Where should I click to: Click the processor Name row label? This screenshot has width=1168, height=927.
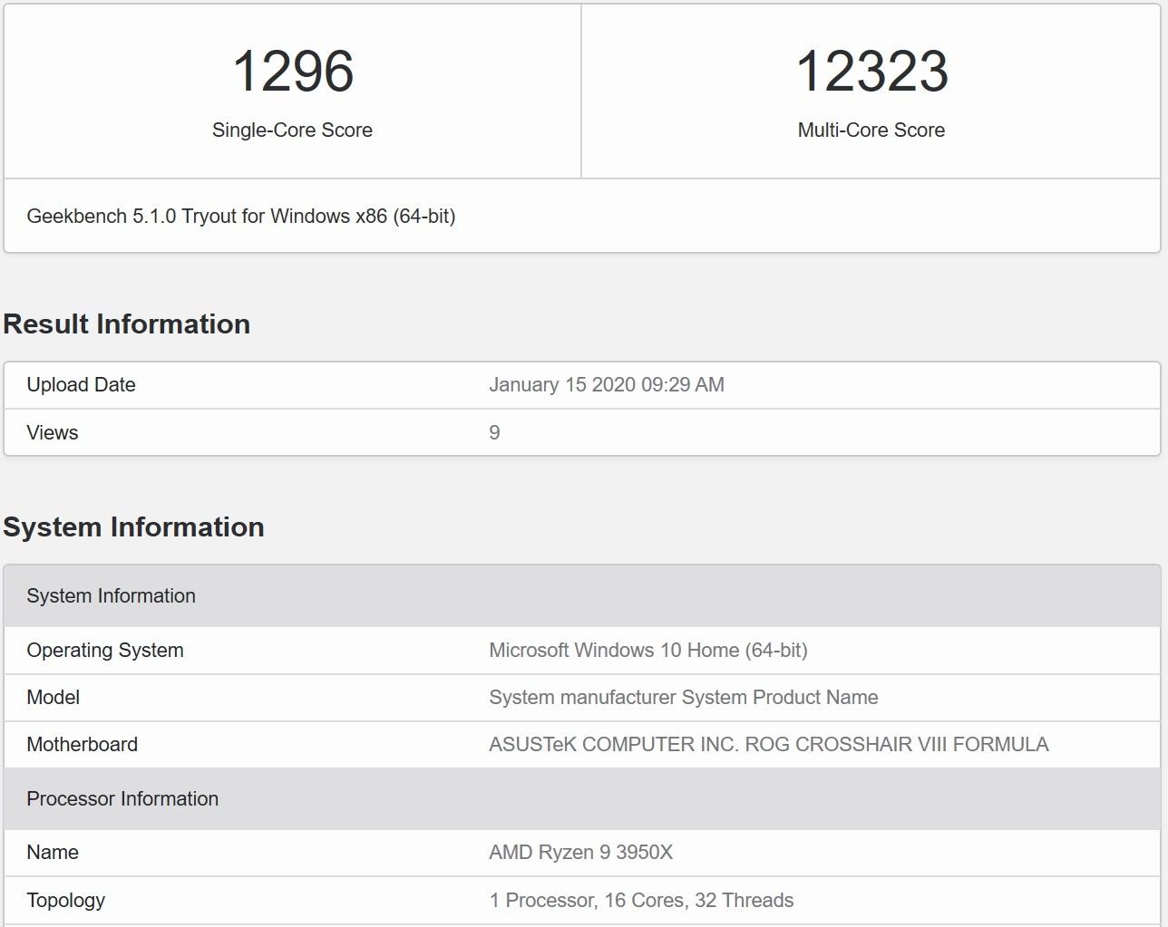53,852
